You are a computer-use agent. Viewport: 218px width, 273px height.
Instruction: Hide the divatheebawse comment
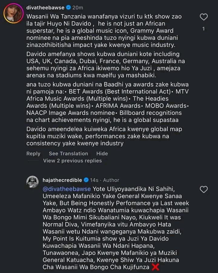pos(102,153)
